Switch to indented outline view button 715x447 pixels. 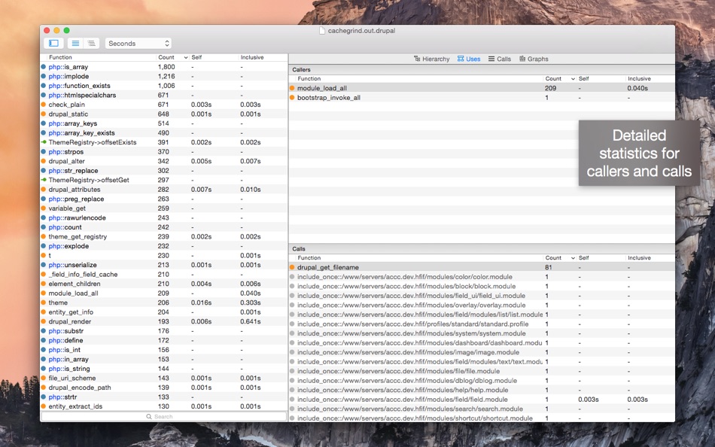[91, 44]
